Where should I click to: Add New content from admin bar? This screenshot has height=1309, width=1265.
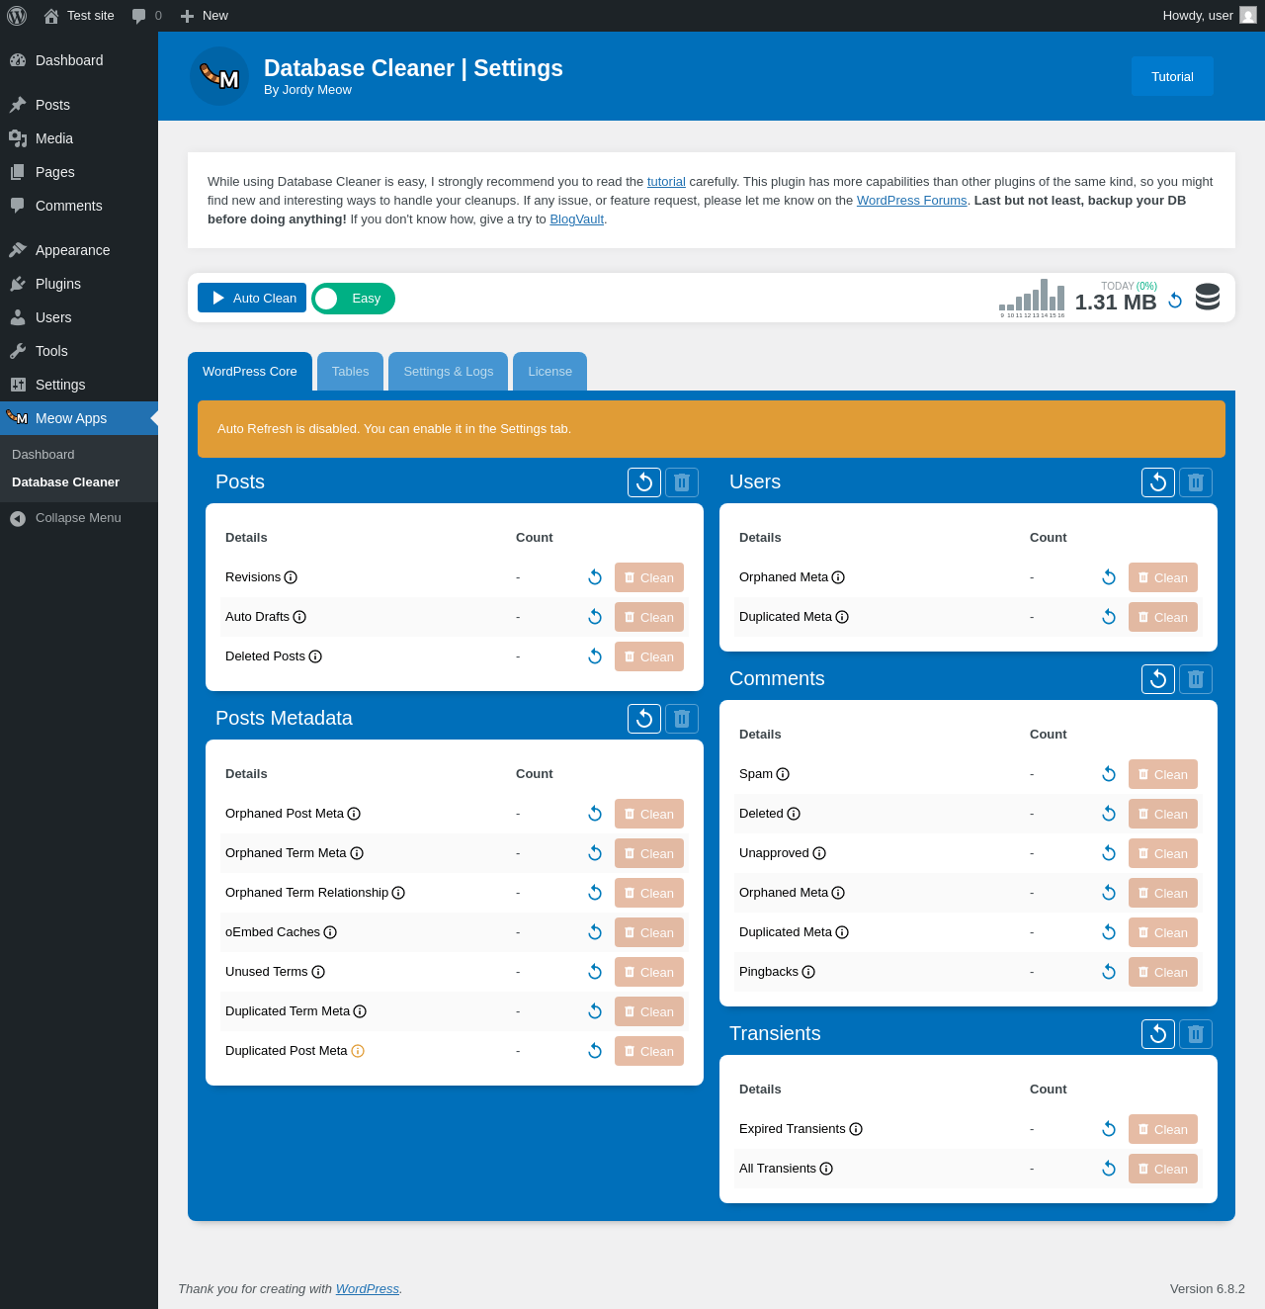(x=205, y=16)
